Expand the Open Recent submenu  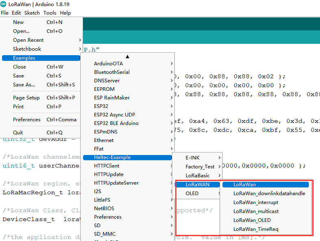point(28,40)
